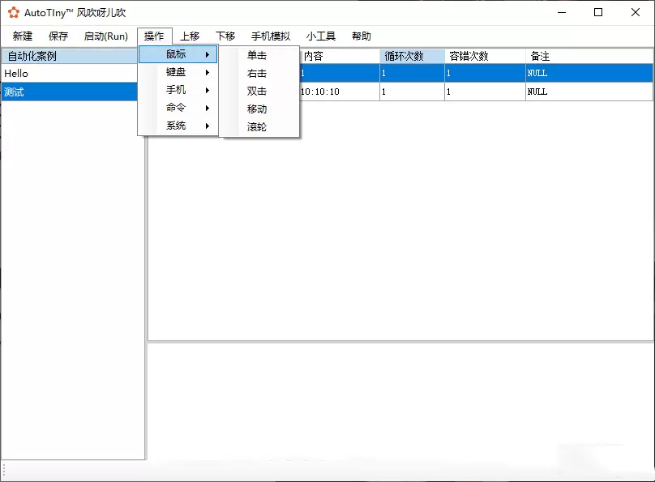
Task: Choose 单击 from the mouse submenu
Action: point(259,55)
